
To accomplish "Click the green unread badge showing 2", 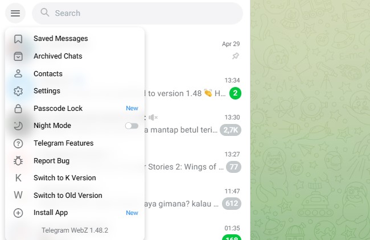I will 235,93.
